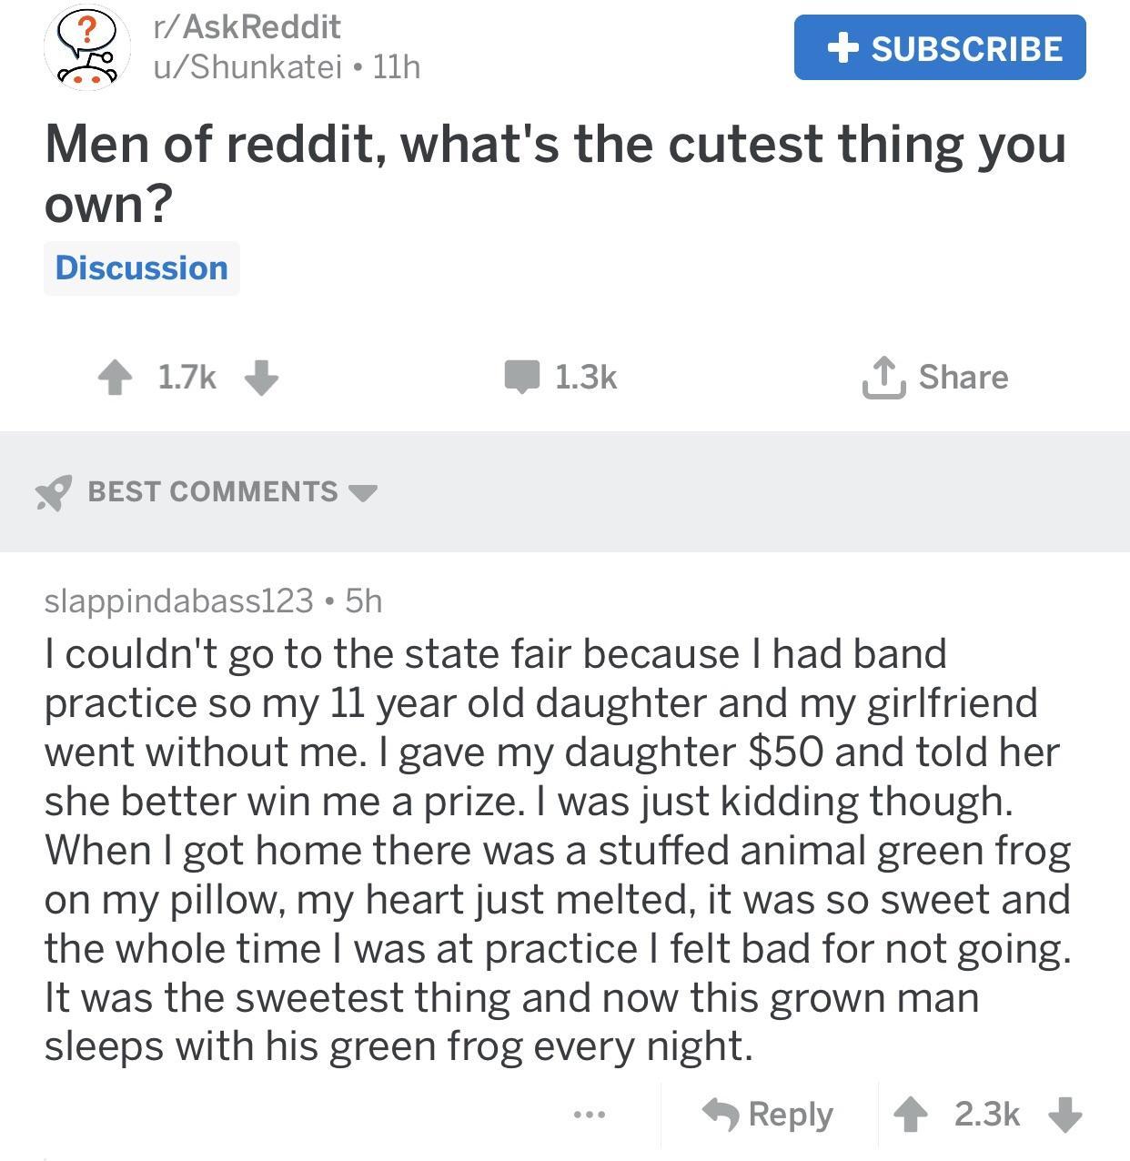The image size is (1130, 1161).
Task: Select the Discussion flair tag
Action: 142,268
